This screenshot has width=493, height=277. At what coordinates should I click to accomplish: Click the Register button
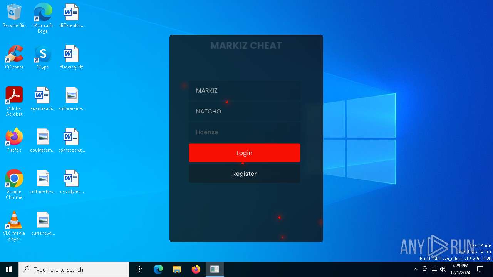244,174
